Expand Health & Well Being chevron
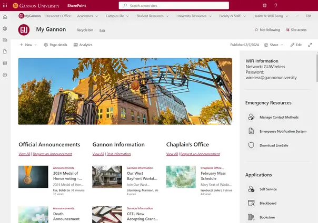Viewport: 318px width, 223px height. click(x=287, y=16)
